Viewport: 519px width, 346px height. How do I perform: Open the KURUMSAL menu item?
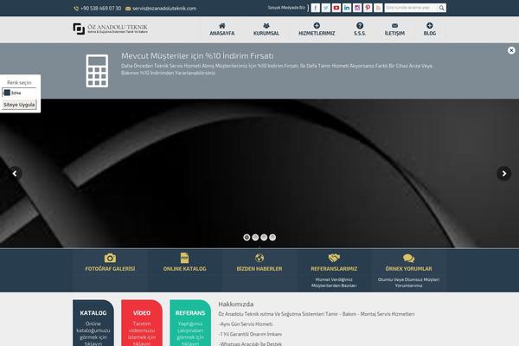click(266, 29)
